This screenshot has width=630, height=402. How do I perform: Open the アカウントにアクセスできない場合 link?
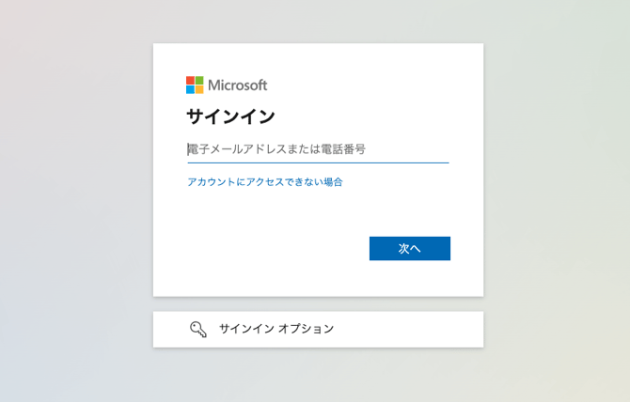pyautogui.click(x=265, y=182)
